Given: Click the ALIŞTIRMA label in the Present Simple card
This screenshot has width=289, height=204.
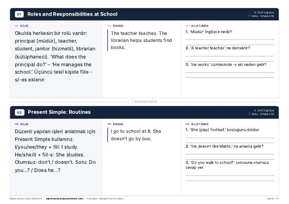Looking at the screenshot, I should point(200,124).
